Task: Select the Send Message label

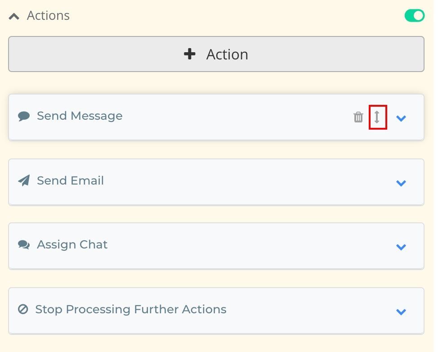Action: click(x=80, y=116)
